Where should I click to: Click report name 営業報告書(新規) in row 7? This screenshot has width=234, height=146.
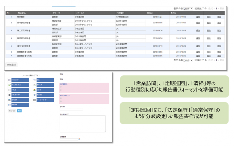tap(24, 56)
